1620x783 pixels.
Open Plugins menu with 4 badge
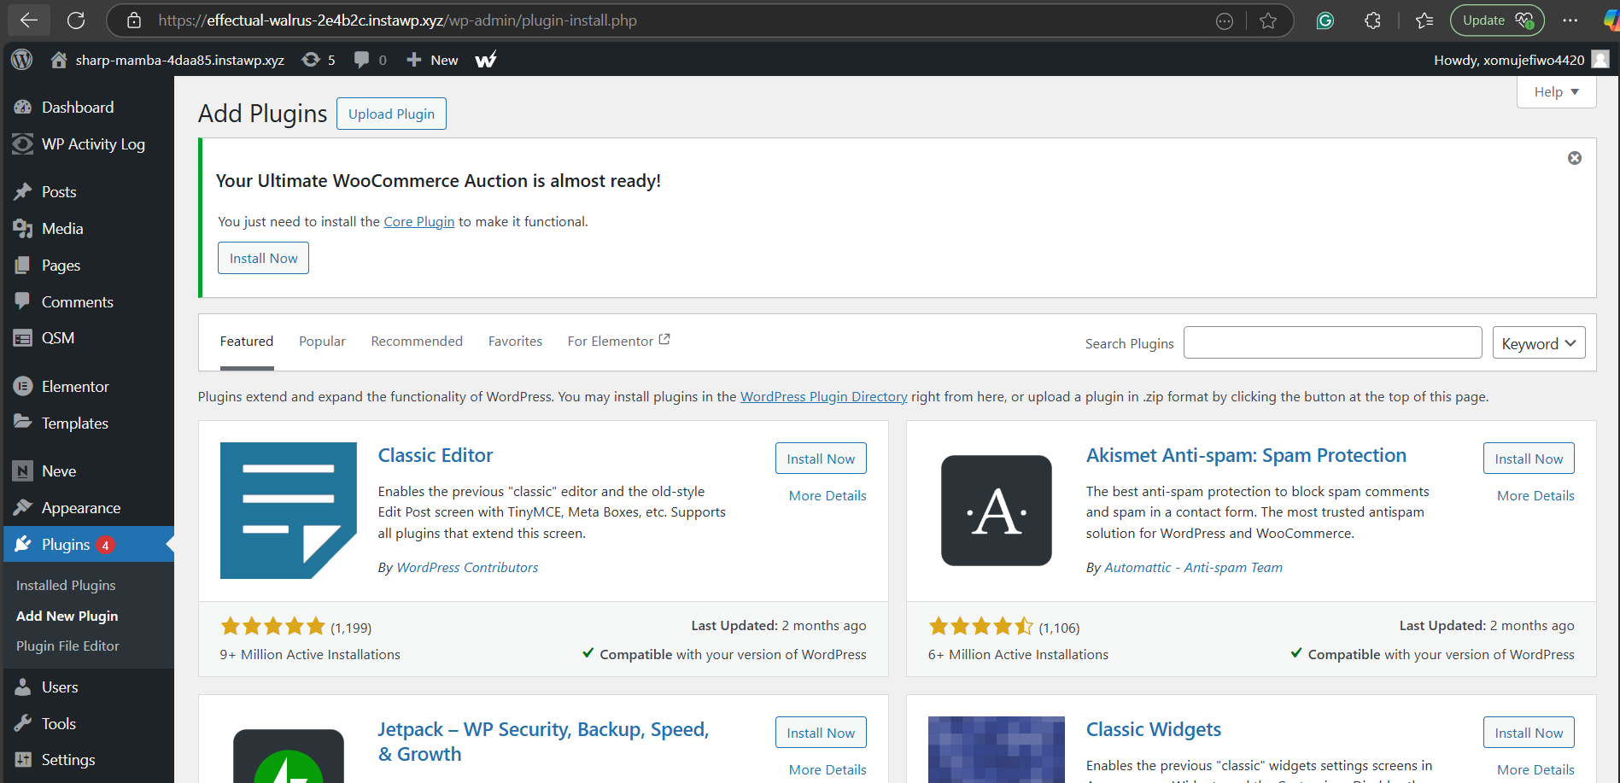[x=87, y=545]
